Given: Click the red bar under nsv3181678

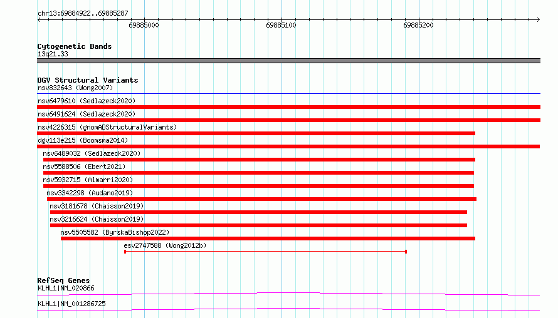Looking at the screenshot, I should pyautogui.click(x=258, y=212).
